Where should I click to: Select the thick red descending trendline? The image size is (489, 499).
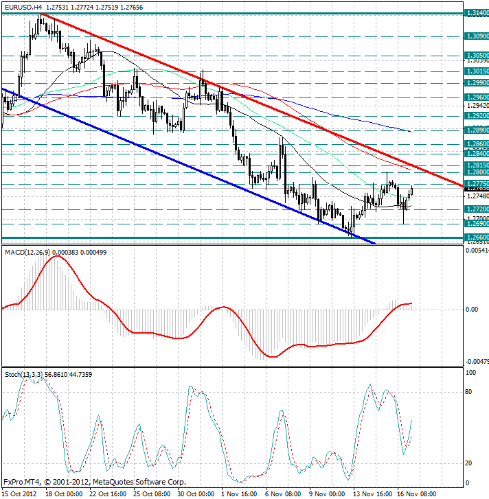251,100
